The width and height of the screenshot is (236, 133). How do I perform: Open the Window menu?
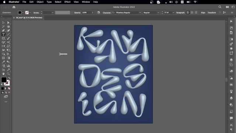tap(86, 2)
